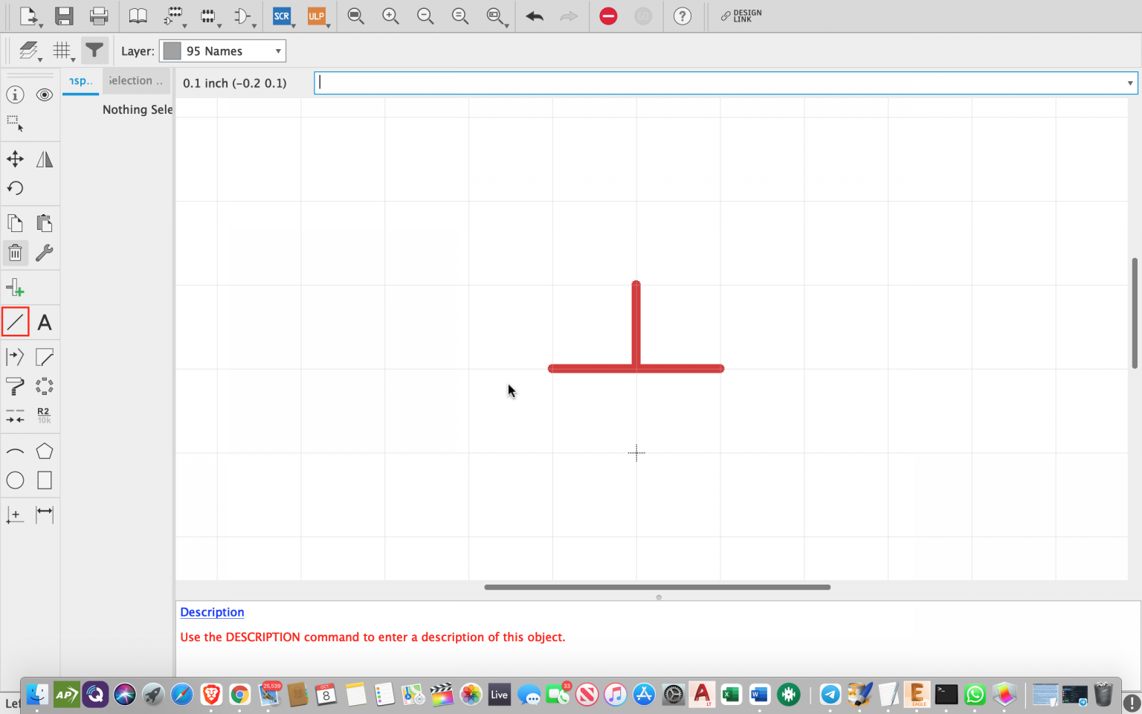Expand the command line history arrow
The image size is (1142, 714).
(x=1129, y=83)
